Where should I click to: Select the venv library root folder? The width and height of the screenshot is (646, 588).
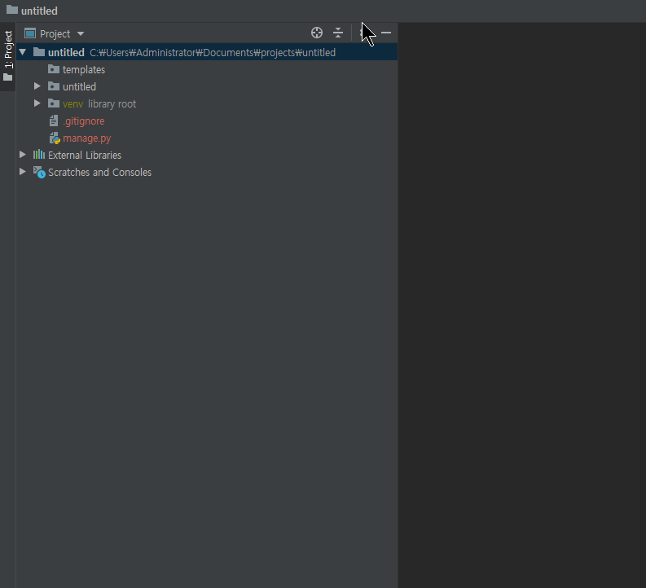coord(207,103)
